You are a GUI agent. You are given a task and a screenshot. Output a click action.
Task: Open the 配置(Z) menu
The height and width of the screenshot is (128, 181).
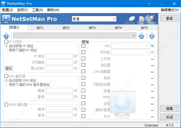[x=8, y=10]
